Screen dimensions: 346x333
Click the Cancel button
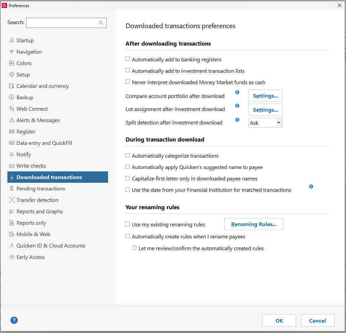tap(317, 321)
